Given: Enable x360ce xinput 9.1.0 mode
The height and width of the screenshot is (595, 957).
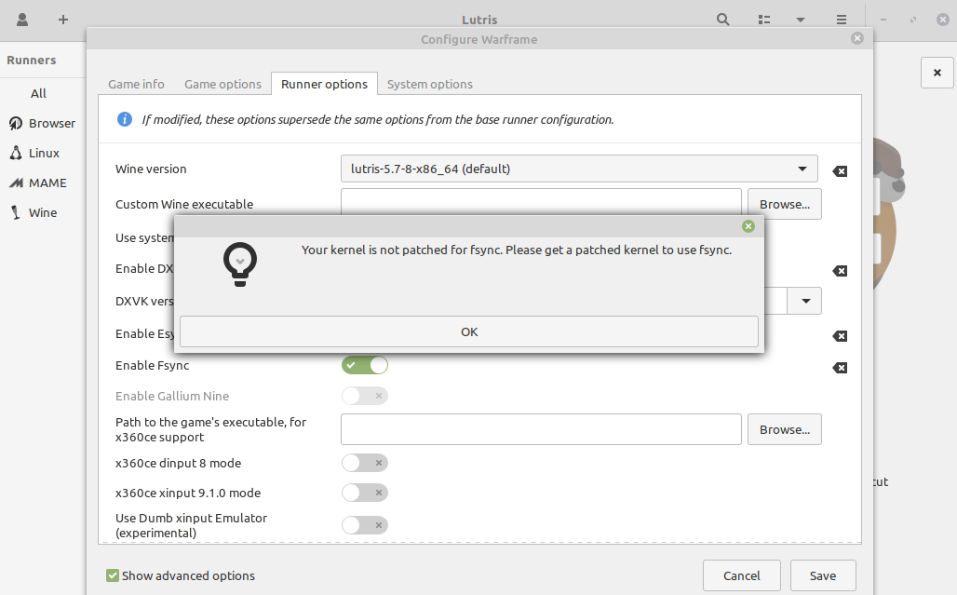Looking at the screenshot, I should pyautogui.click(x=364, y=493).
